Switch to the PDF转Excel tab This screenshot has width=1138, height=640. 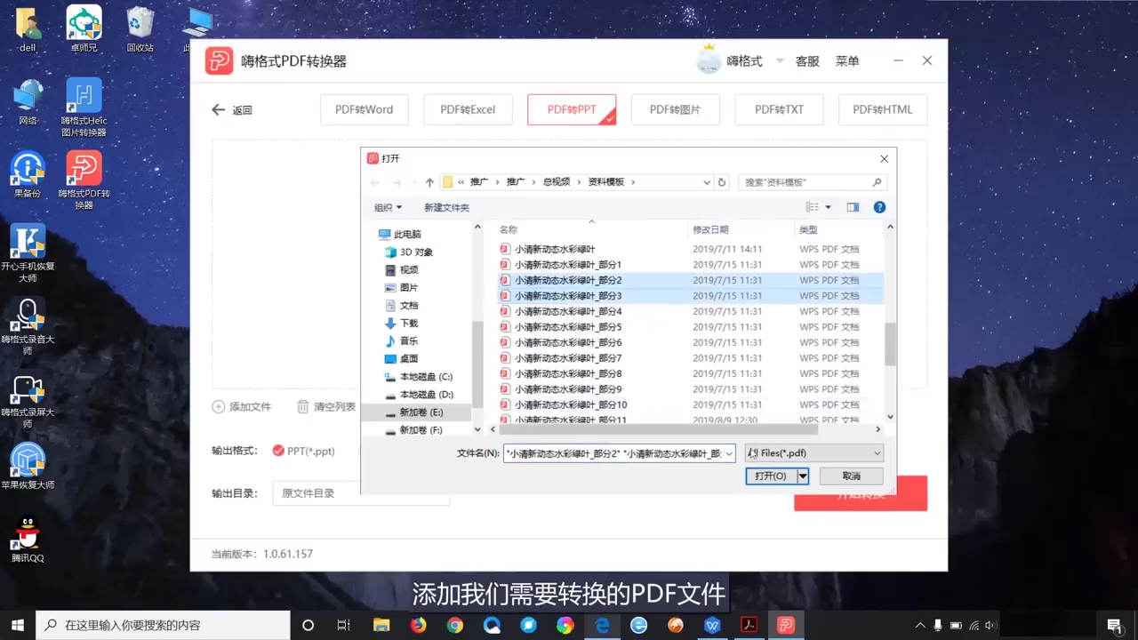coord(468,109)
